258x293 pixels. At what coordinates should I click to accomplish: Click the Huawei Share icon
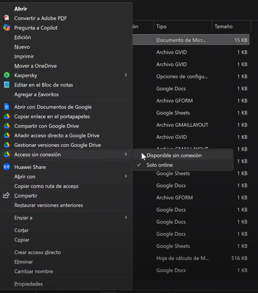point(6,167)
